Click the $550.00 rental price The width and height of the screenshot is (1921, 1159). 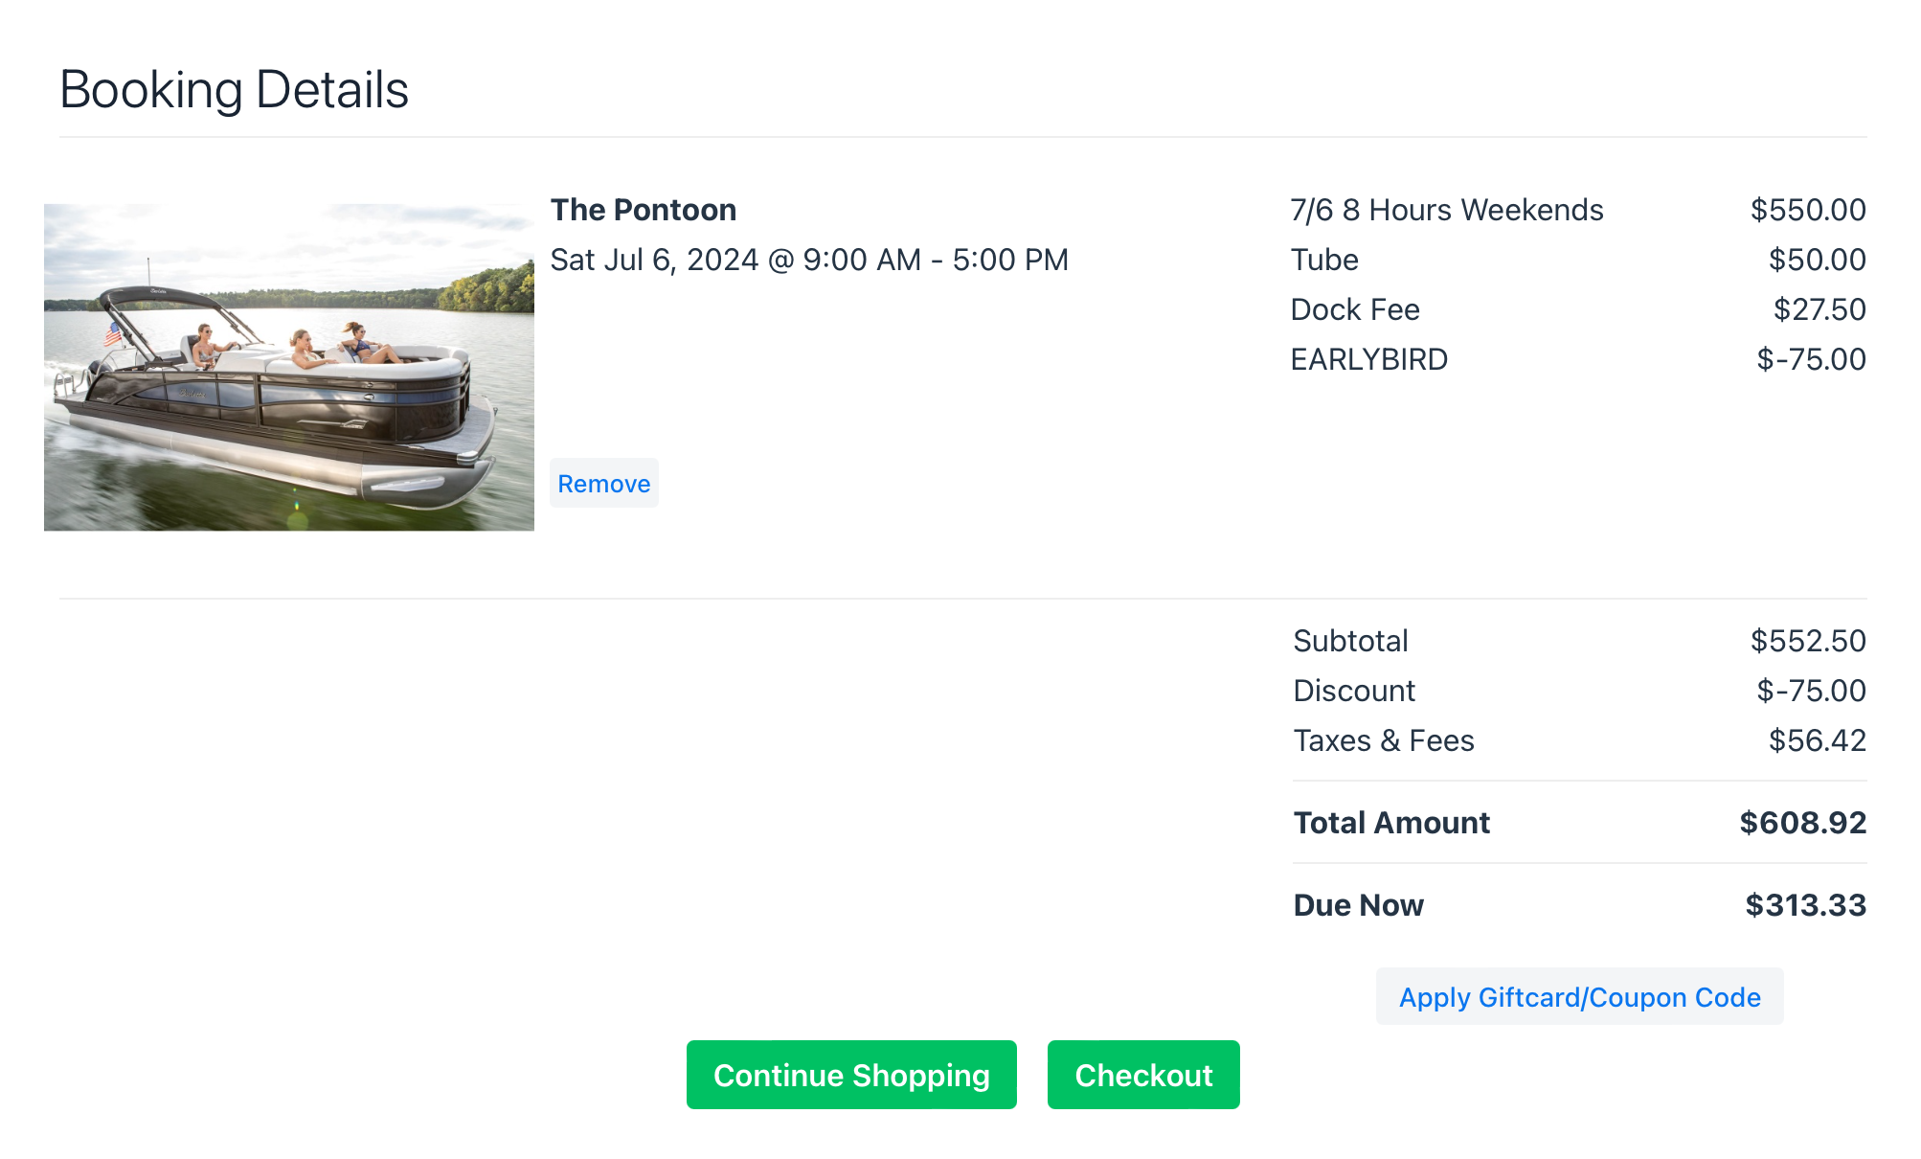tap(1807, 210)
